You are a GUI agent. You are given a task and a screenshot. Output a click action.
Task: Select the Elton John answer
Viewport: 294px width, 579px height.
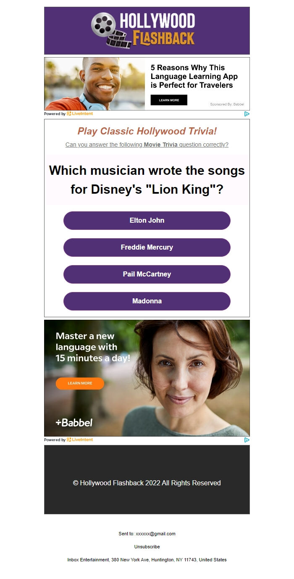pyautogui.click(x=147, y=221)
